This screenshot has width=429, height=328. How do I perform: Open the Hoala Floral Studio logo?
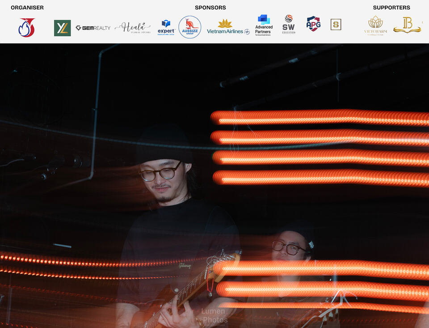133,28
